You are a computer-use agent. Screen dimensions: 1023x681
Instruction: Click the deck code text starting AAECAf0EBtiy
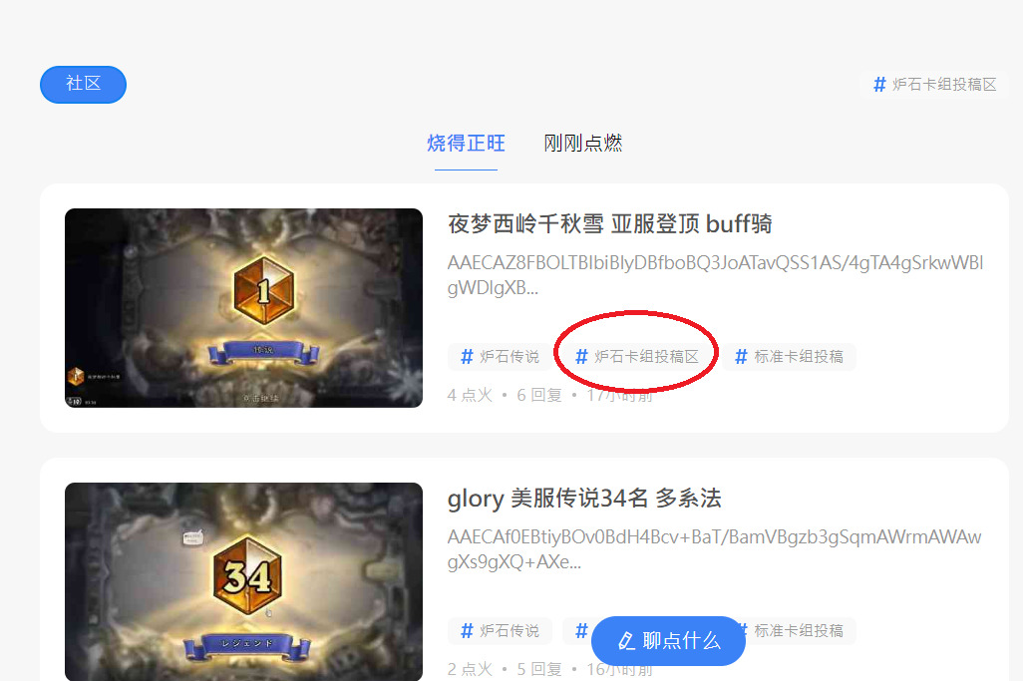(714, 549)
